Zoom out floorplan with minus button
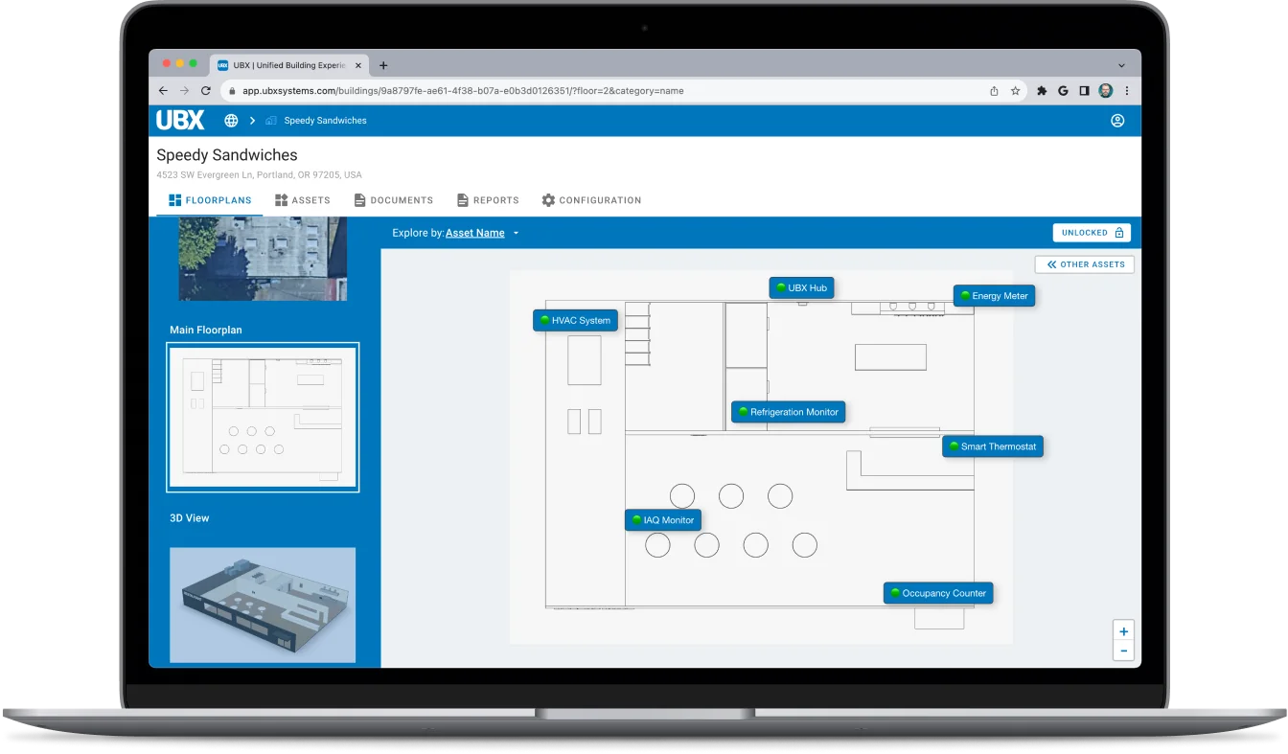Viewport: 1288px width, 754px height. click(1124, 651)
